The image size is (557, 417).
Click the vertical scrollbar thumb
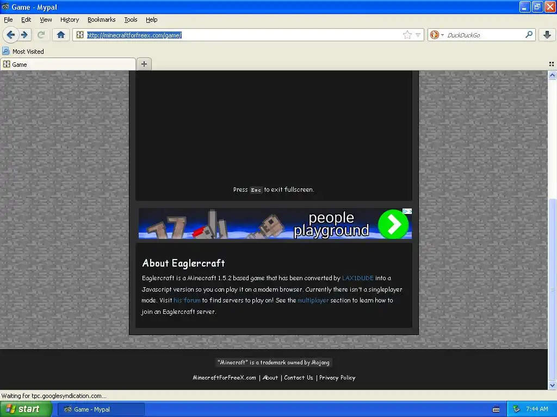[552, 289]
